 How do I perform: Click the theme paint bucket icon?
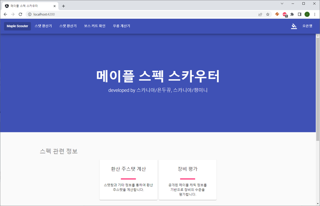pos(294,26)
